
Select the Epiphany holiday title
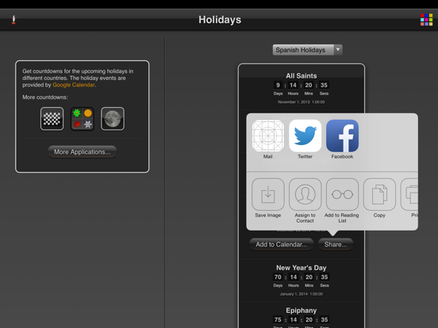302,311
